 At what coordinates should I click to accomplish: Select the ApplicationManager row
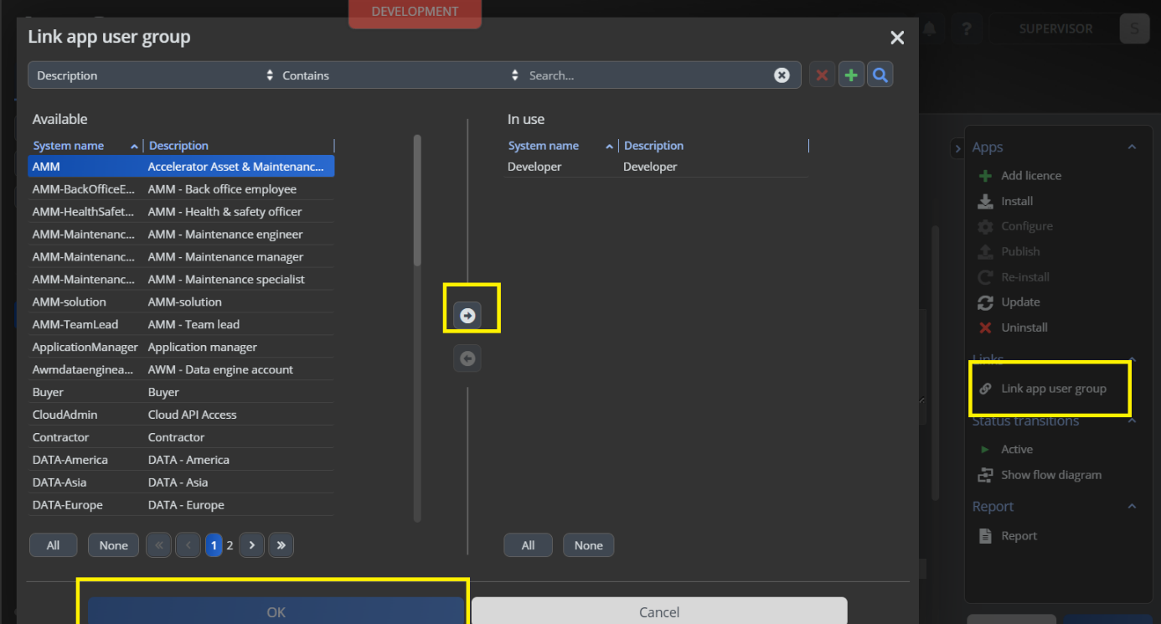[181, 348]
